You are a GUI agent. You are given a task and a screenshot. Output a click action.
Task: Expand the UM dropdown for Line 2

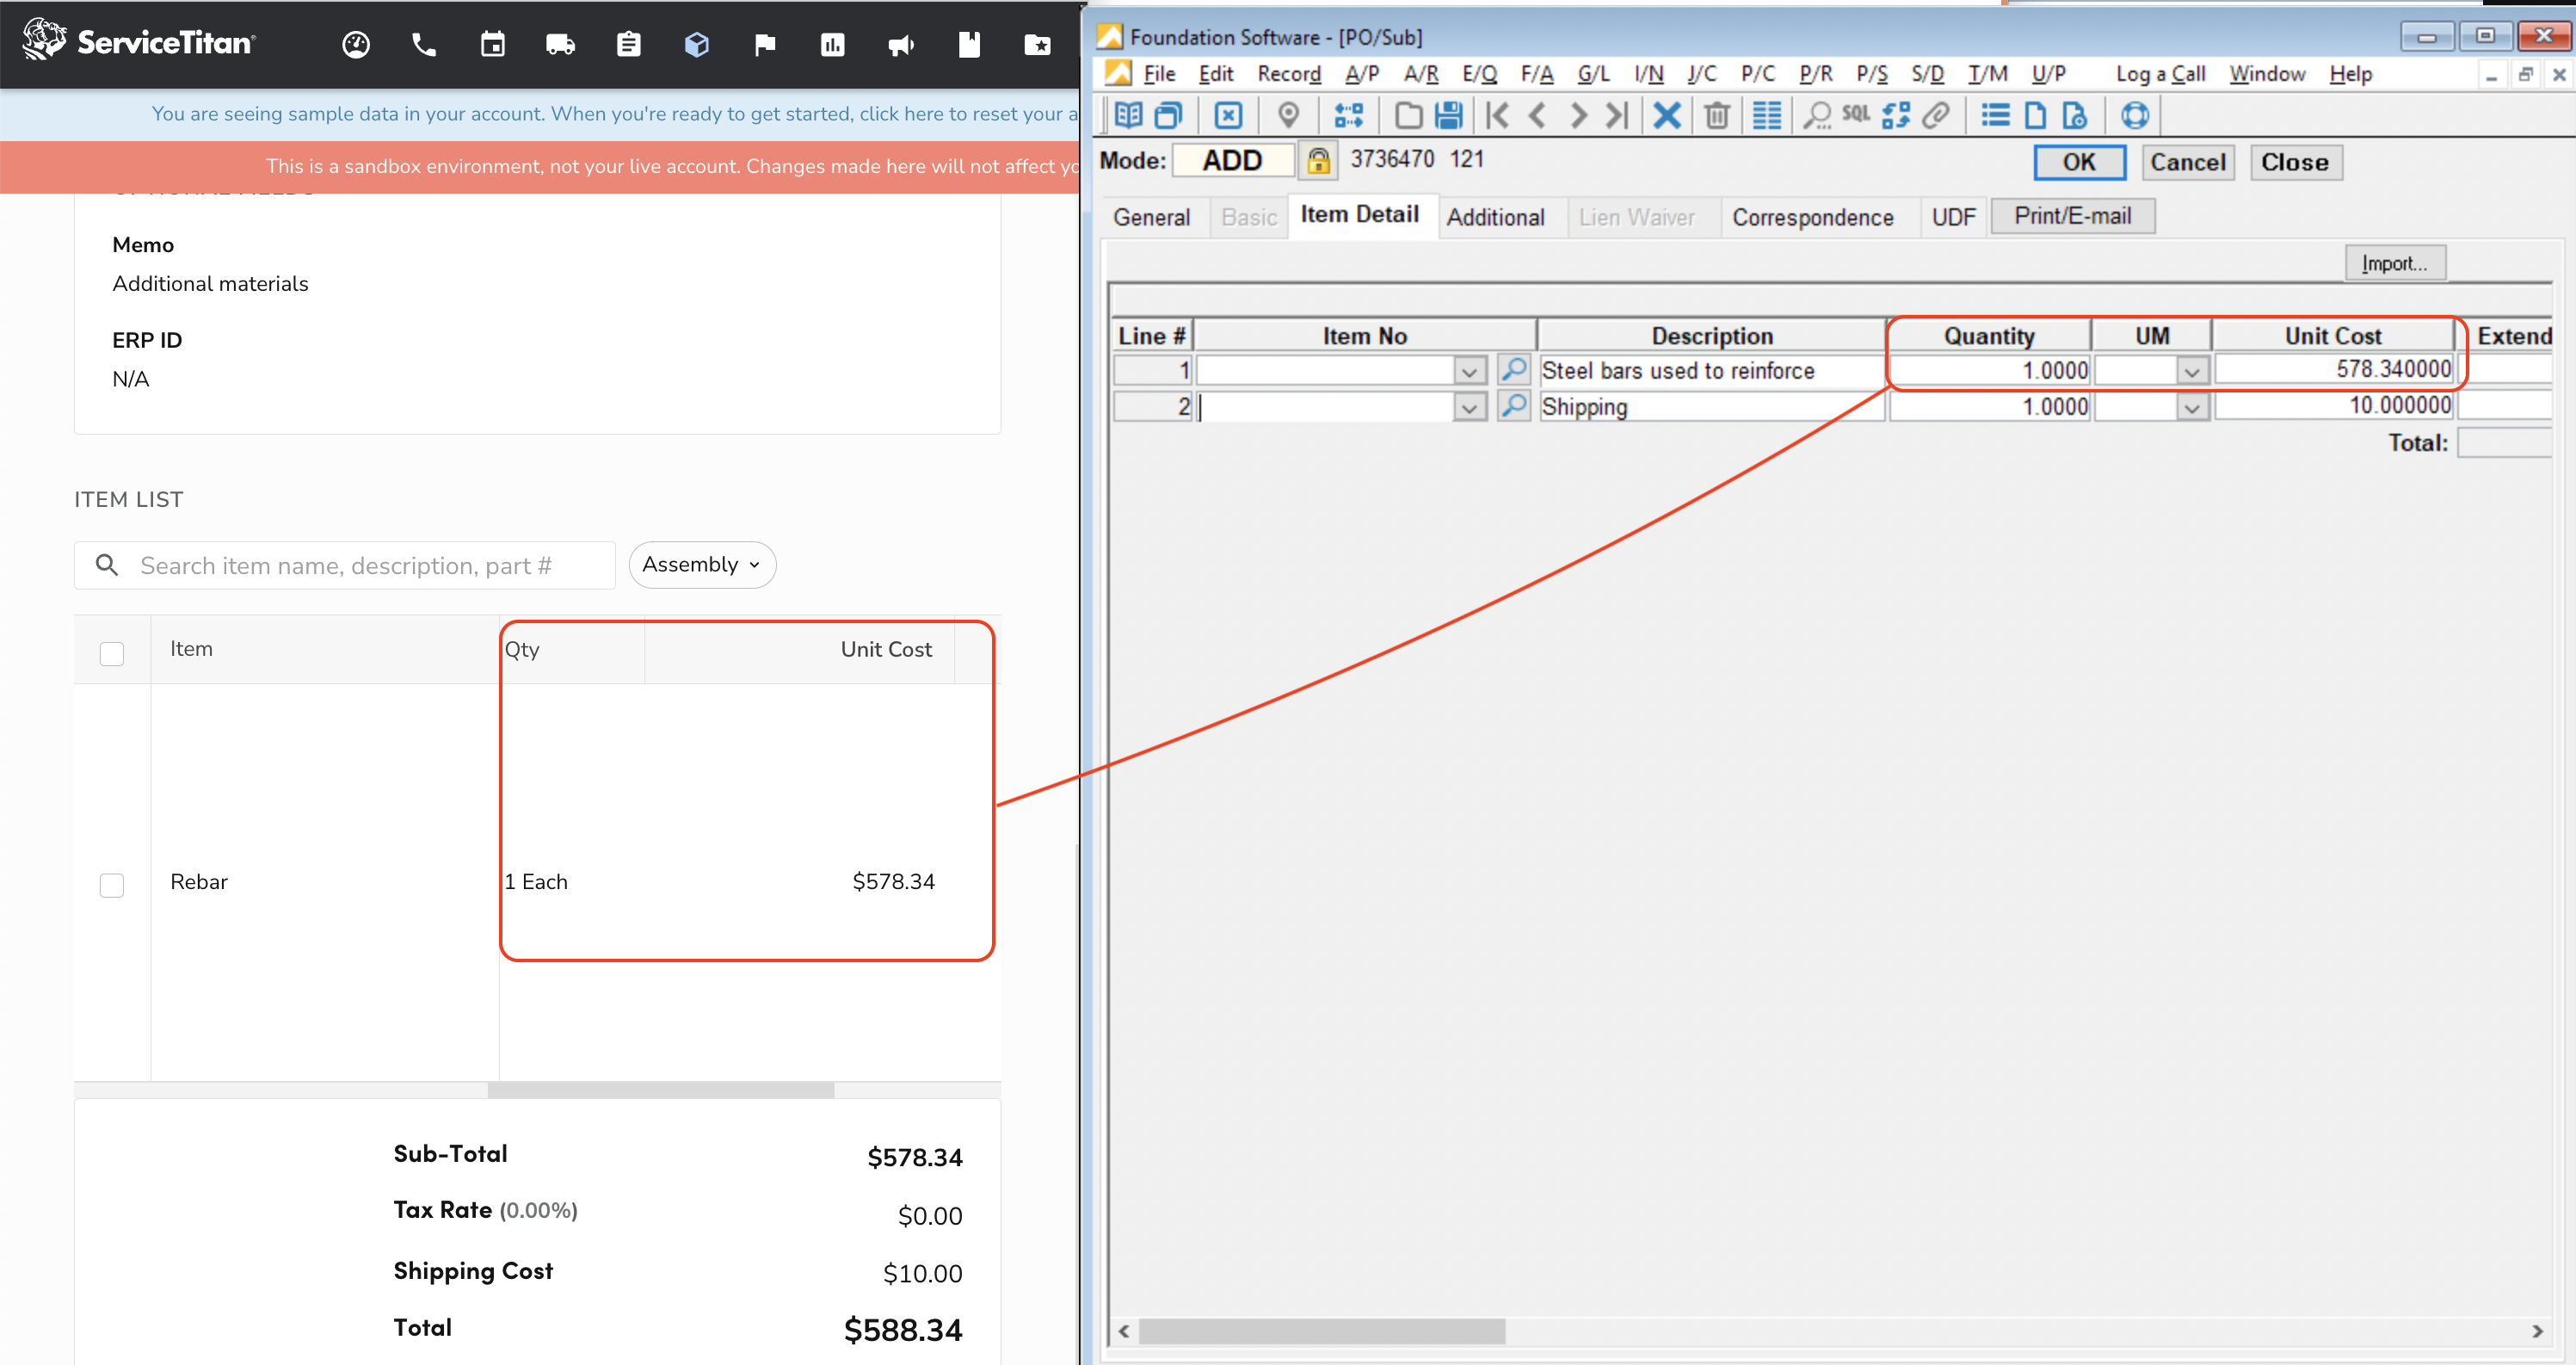pyautogui.click(x=2191, y=407)
